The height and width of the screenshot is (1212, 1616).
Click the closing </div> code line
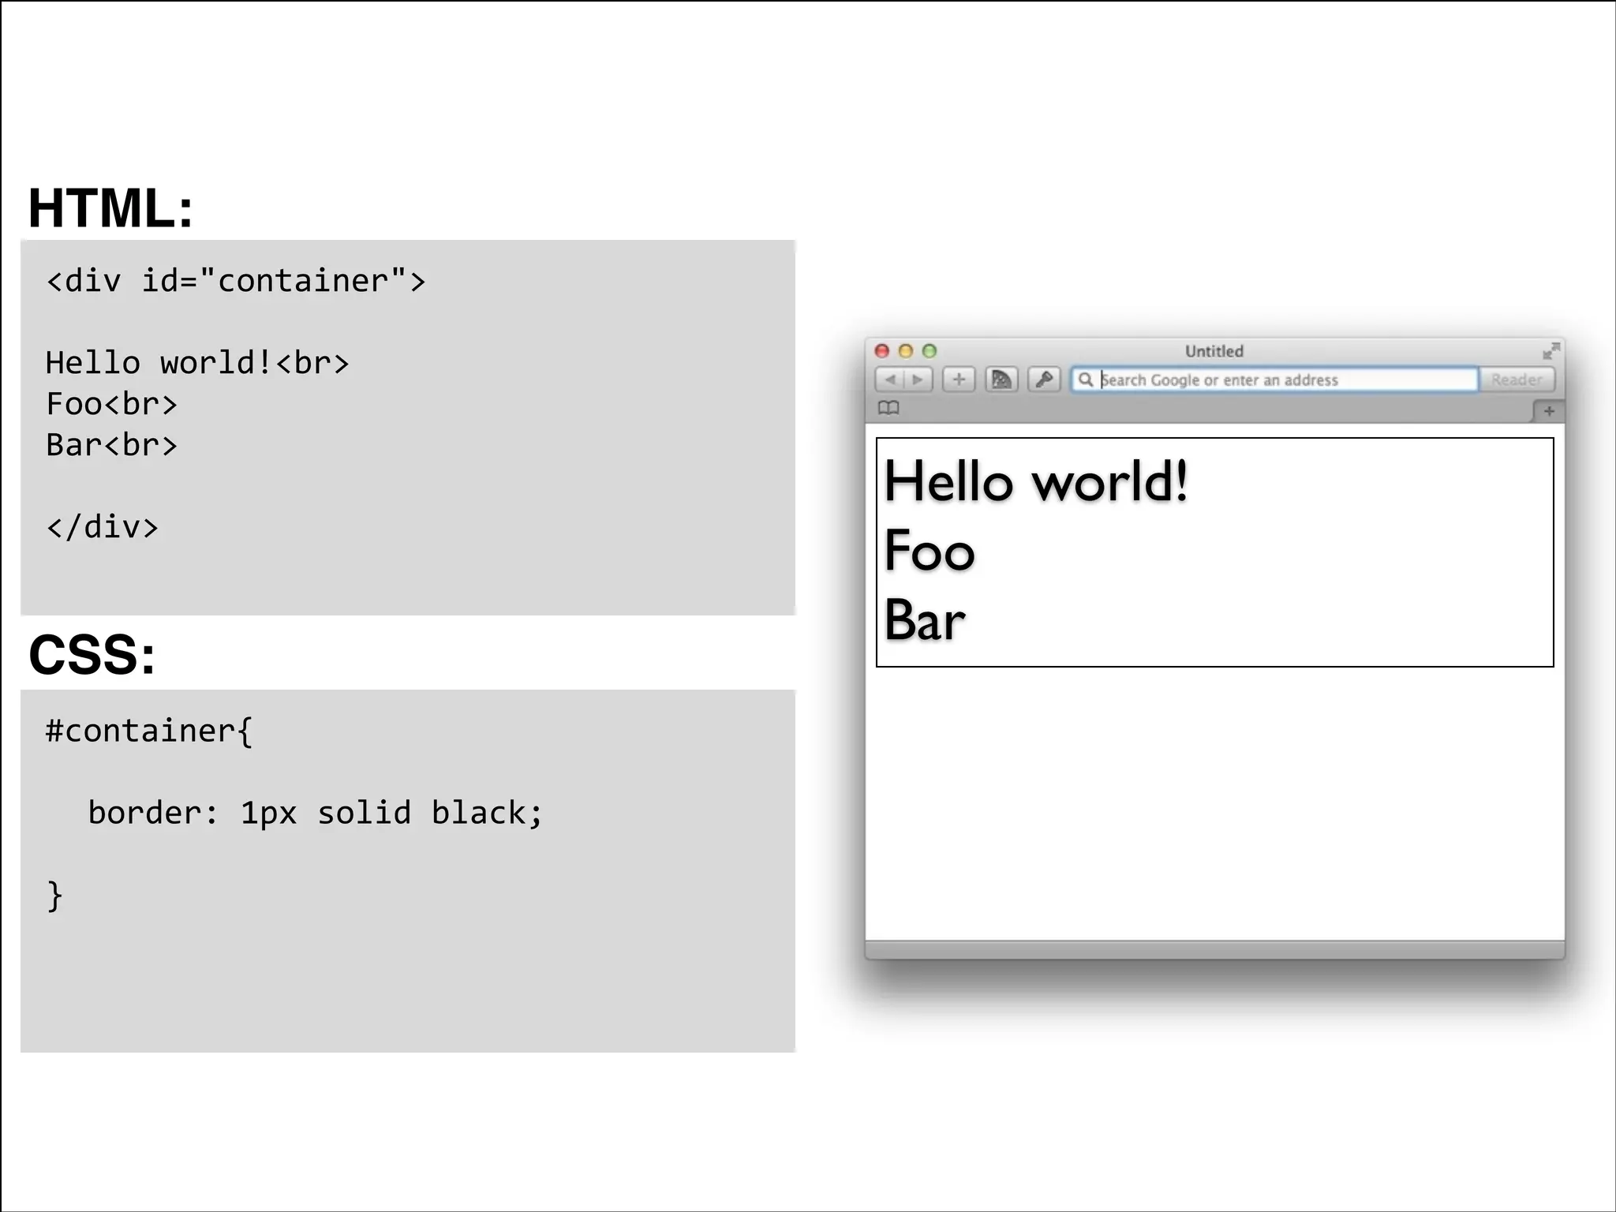[103, 527]
